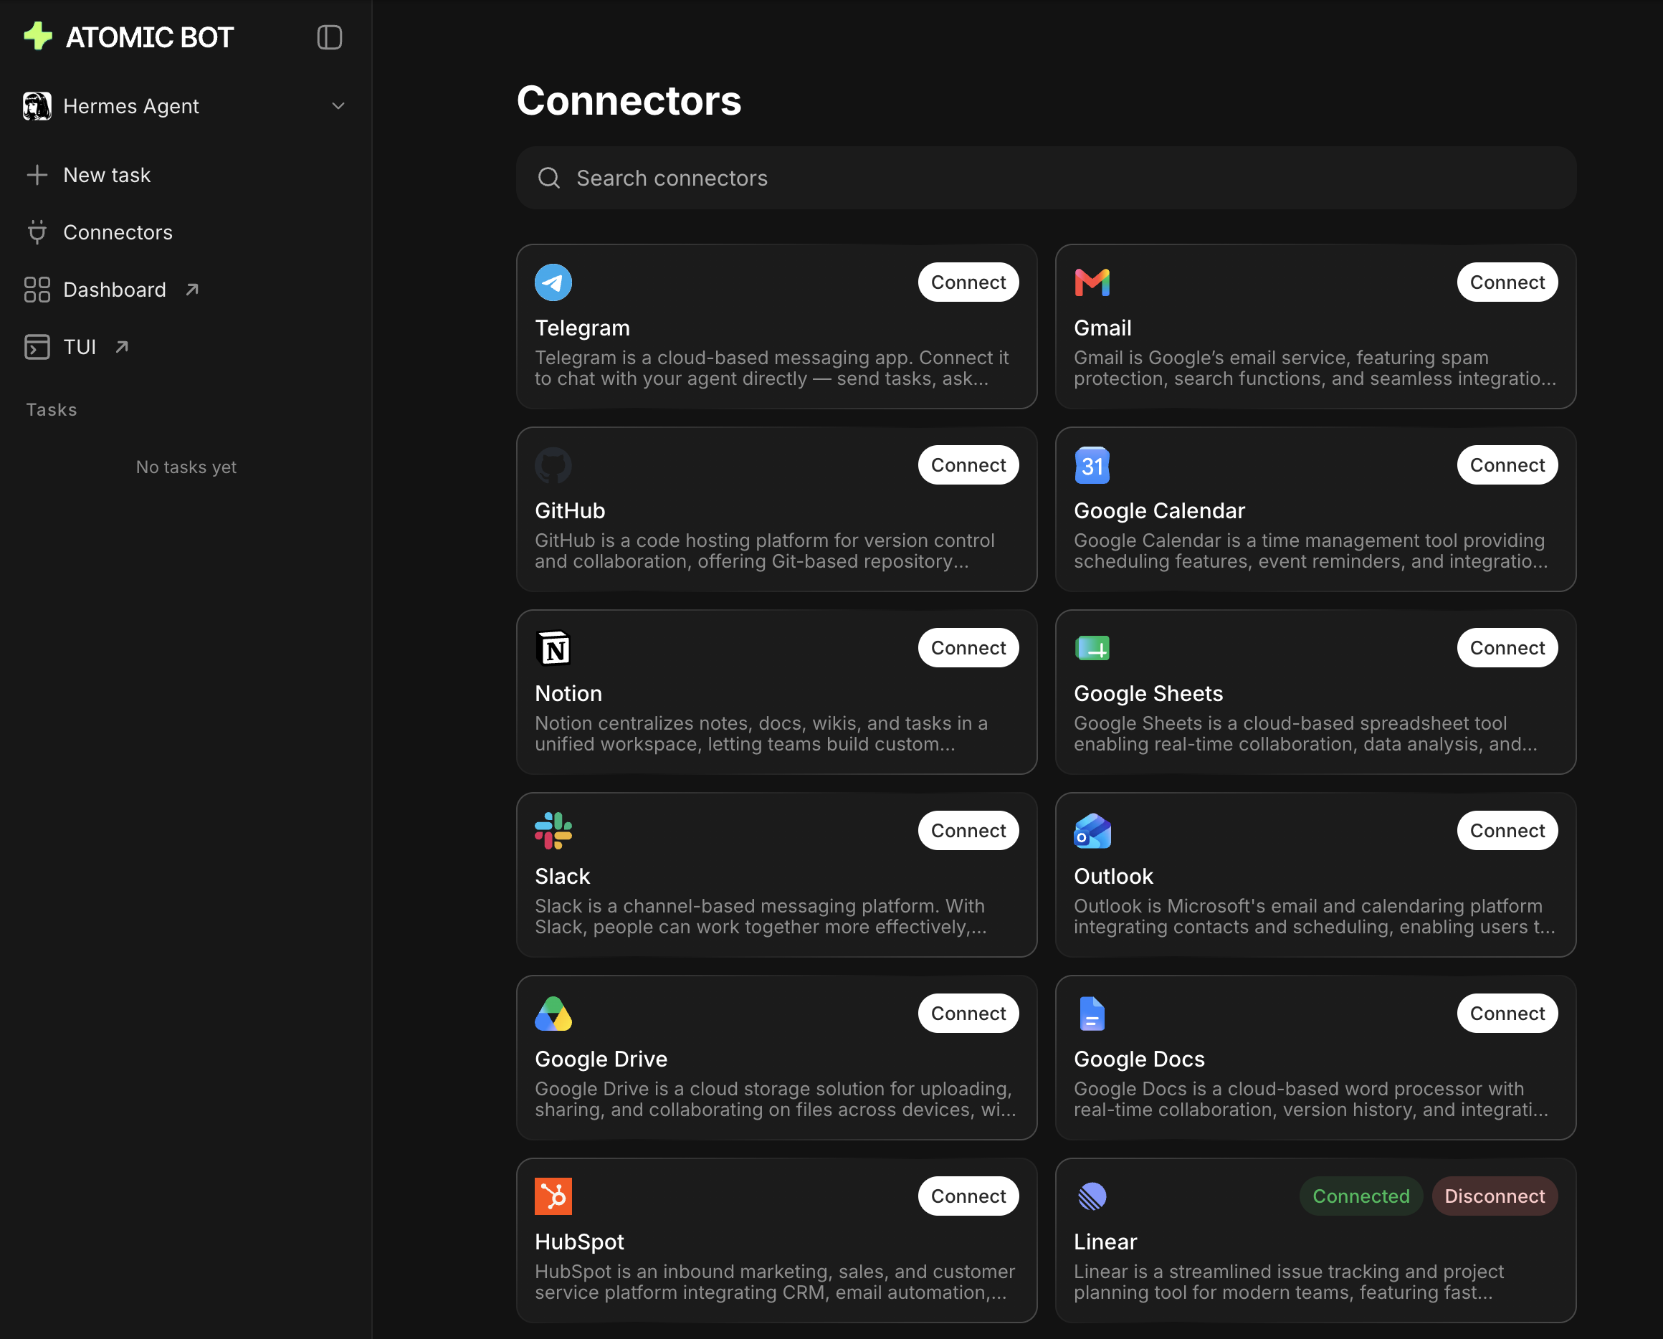Click the Hermes Agent avatar image
Image resolution: width=1663 pixels, height=1339 pixels.
(37, 106)
